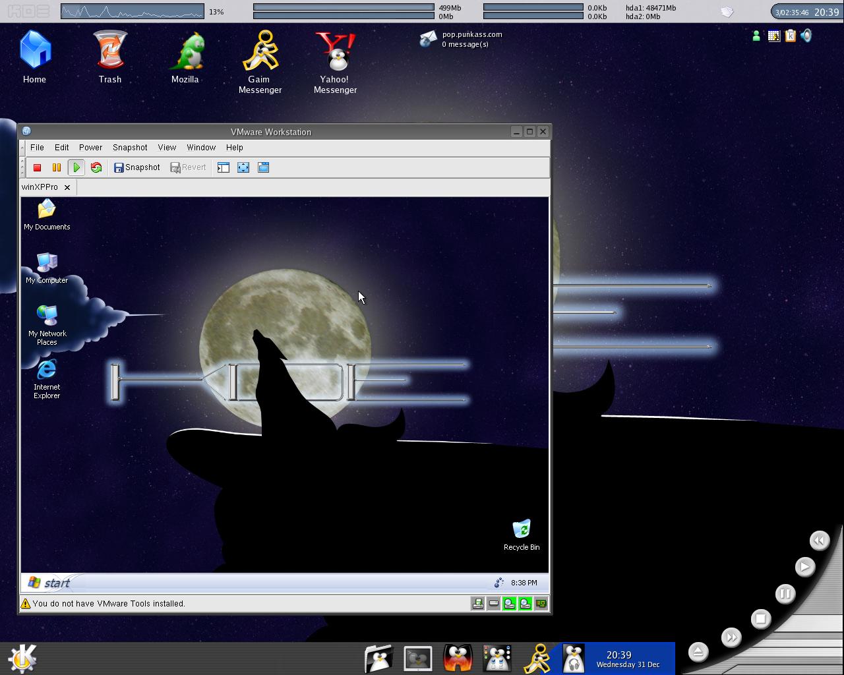The width and height of the screenshot is (844, 675).
Task: Click the first device icon in VMware status bar
Action: click(478, 604)
